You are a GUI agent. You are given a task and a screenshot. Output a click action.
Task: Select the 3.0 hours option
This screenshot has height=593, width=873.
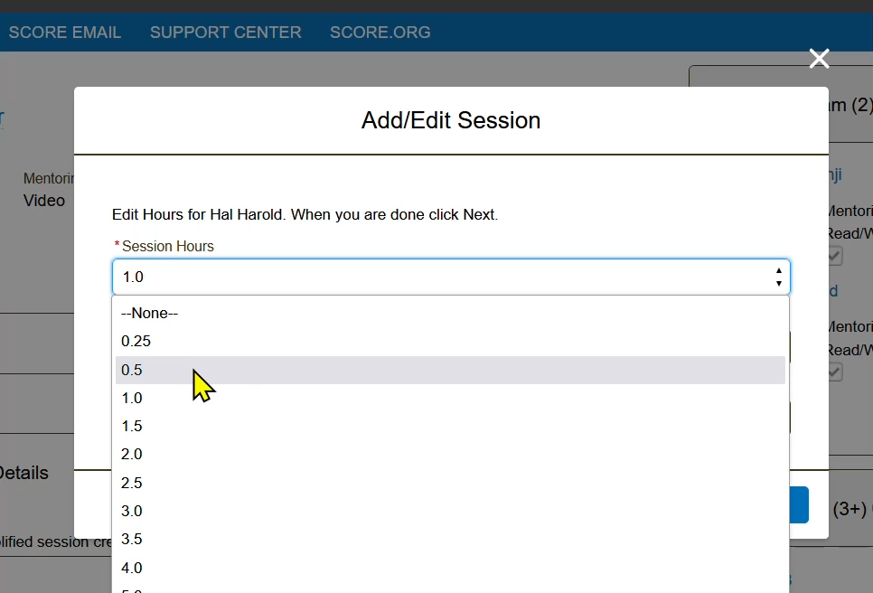click(x=132, y=511)
